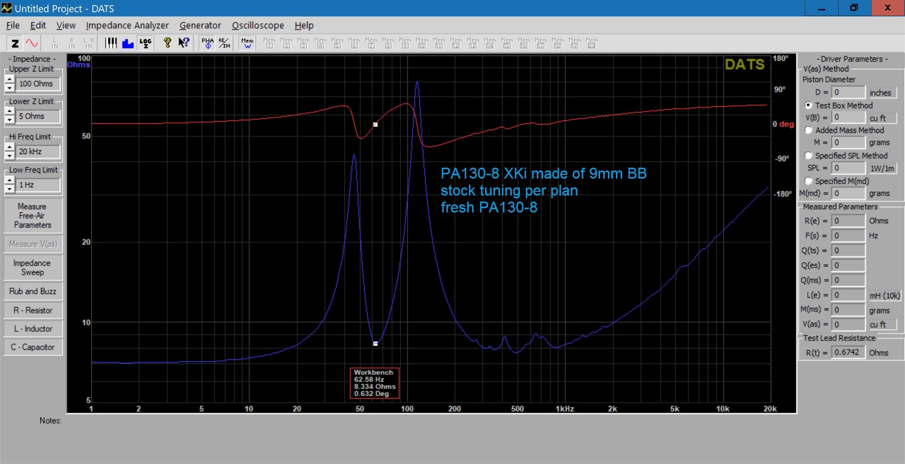Activate the What's This pointer help icon
905x464 pixels.
[184, 43]
